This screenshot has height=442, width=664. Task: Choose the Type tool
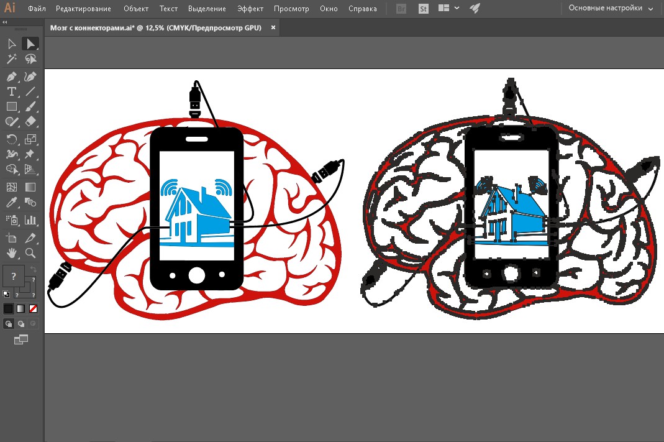(x=11, y=91)
